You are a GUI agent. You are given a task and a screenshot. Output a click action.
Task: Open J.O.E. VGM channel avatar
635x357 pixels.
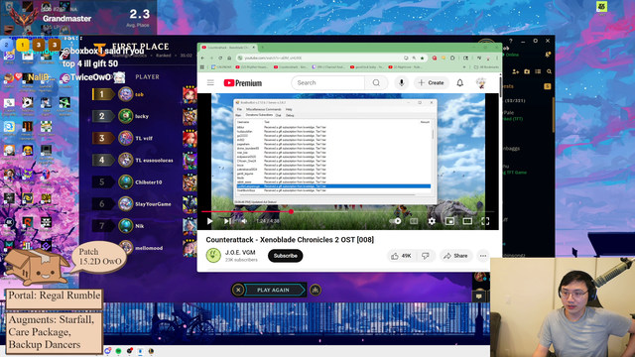213,256
